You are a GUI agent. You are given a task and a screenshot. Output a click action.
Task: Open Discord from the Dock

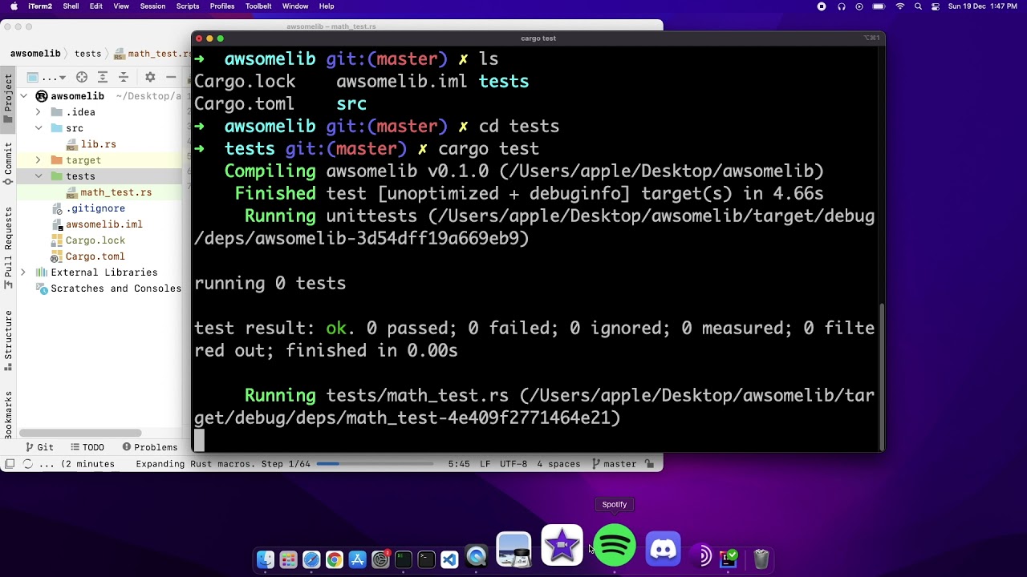click(x=664, y=549)
